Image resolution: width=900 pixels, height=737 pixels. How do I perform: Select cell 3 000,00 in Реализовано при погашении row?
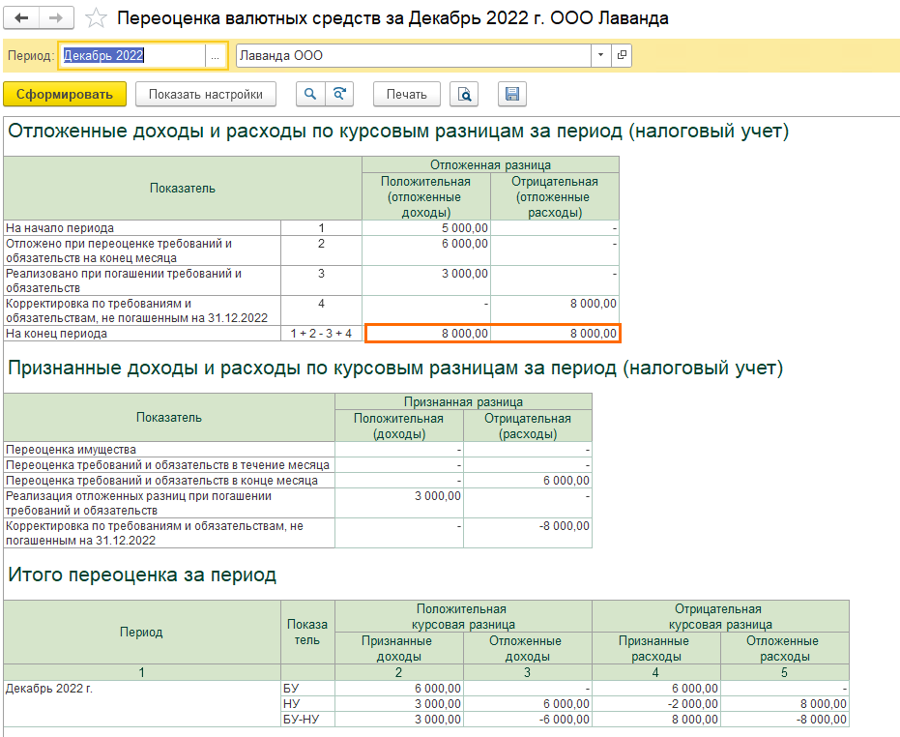(426, 280)
